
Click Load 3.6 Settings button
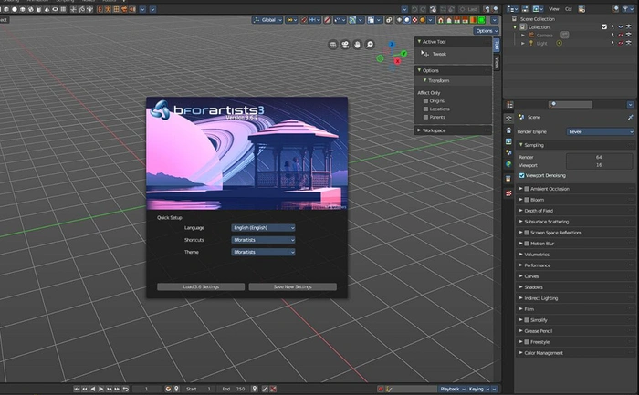coord(201,287)
